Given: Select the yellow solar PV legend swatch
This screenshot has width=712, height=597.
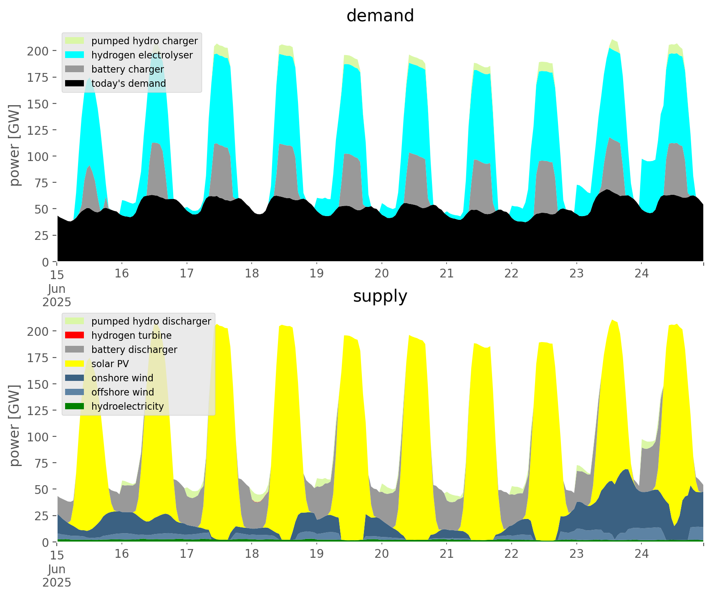Looking at the screenshot, I should 75,364.
